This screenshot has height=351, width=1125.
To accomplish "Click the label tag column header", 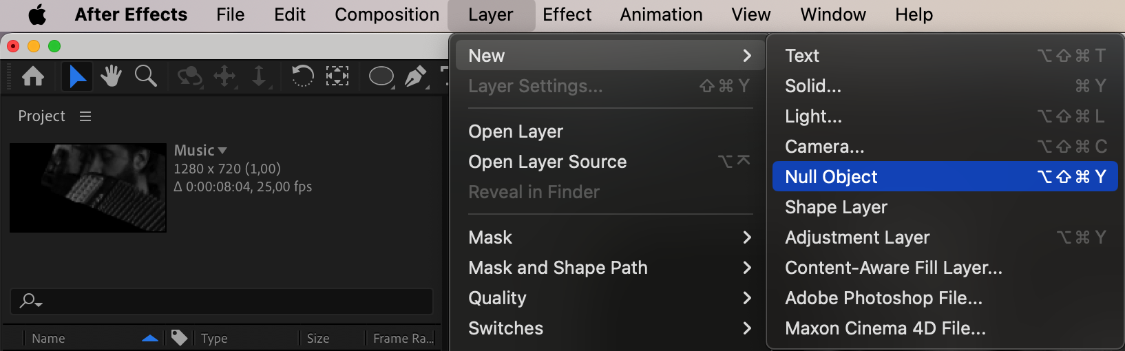I will (179, 338).
